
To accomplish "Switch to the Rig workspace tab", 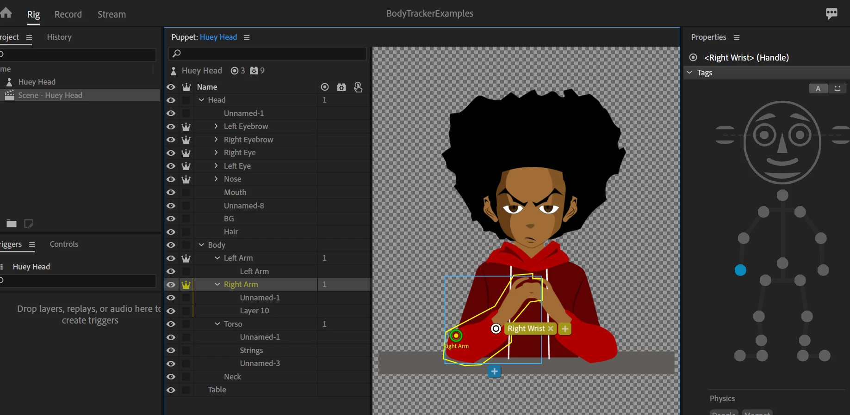I will pyautogui.click(x=33, y=14).
